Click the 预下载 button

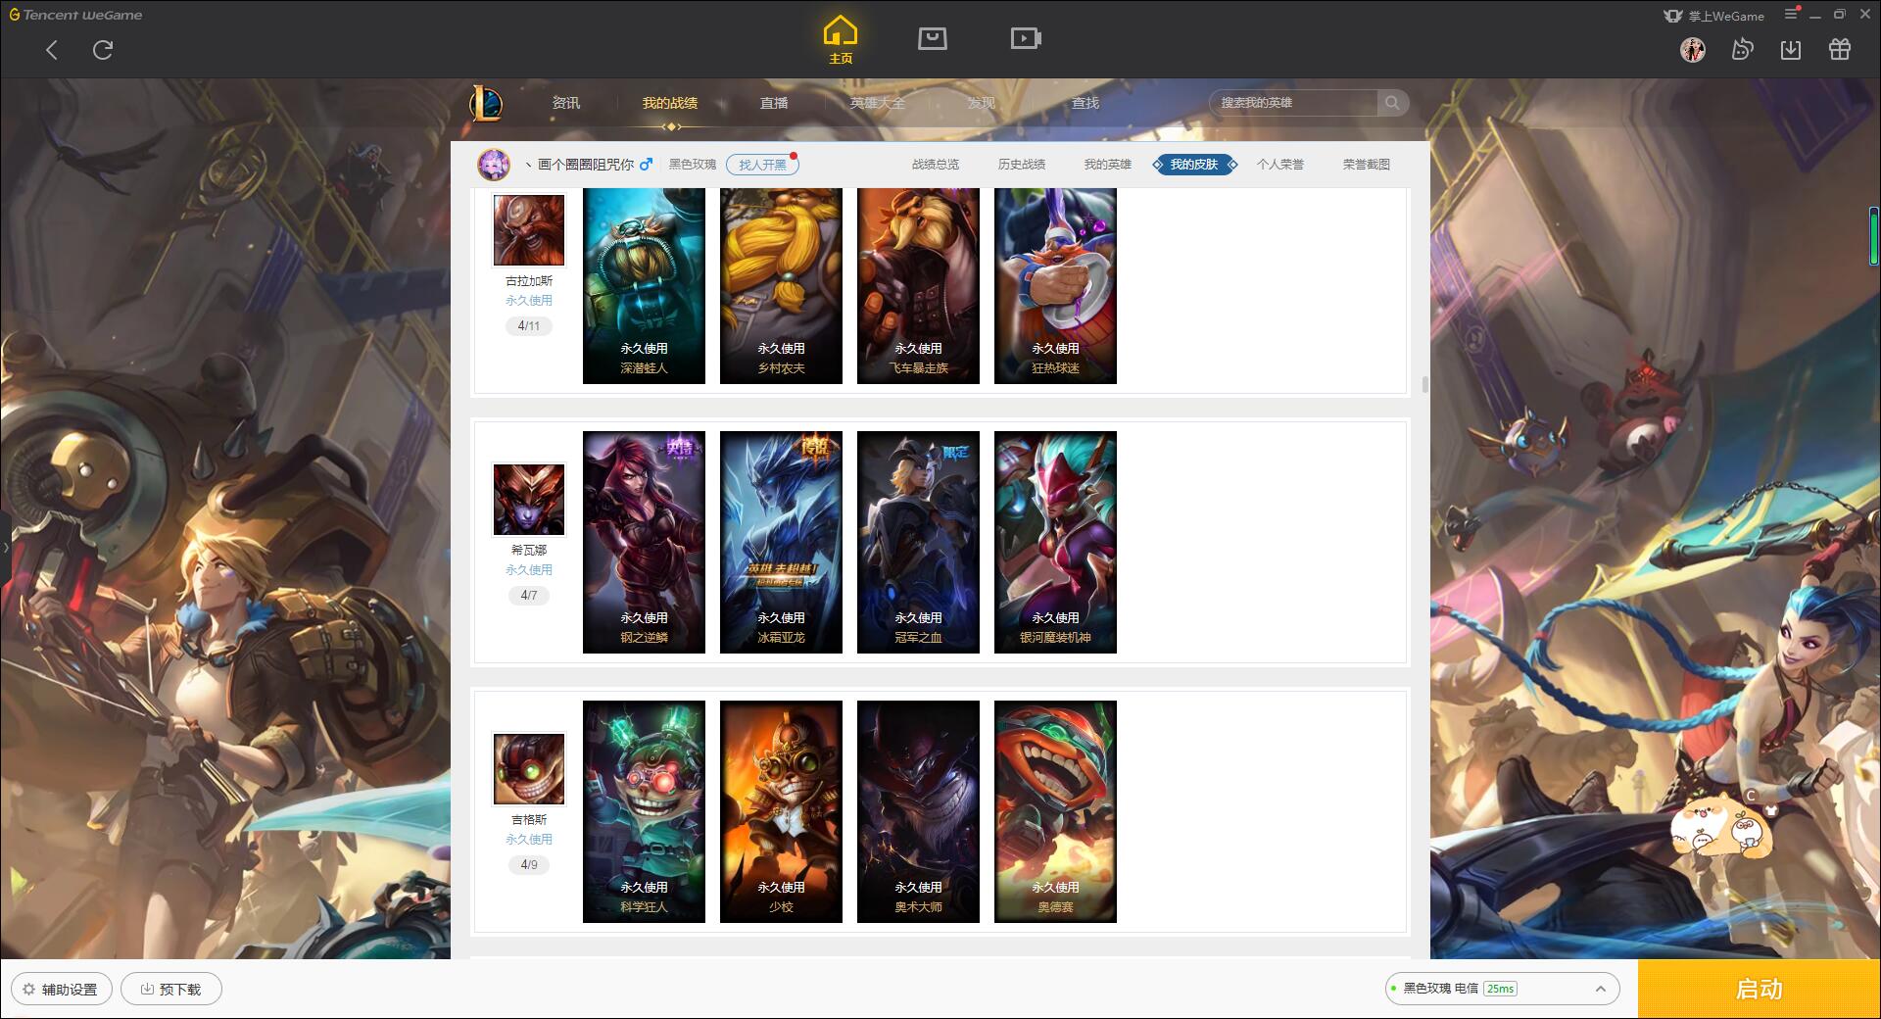tap(170, 990)
